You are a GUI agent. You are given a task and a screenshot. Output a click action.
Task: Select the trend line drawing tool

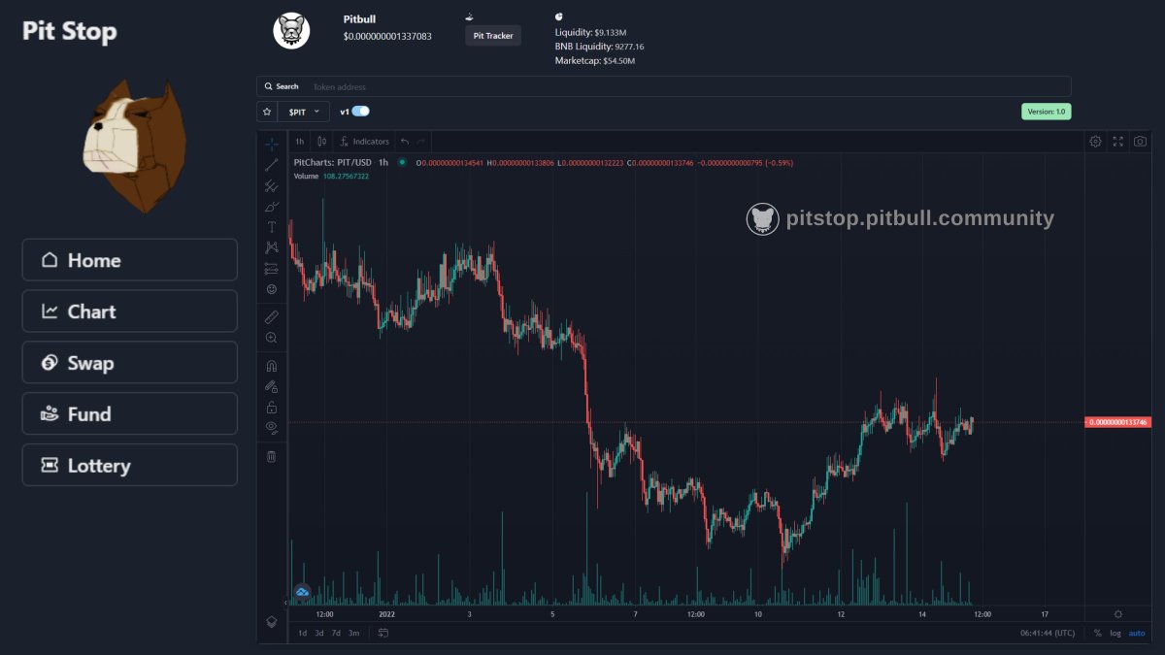[x=272, y=164]
